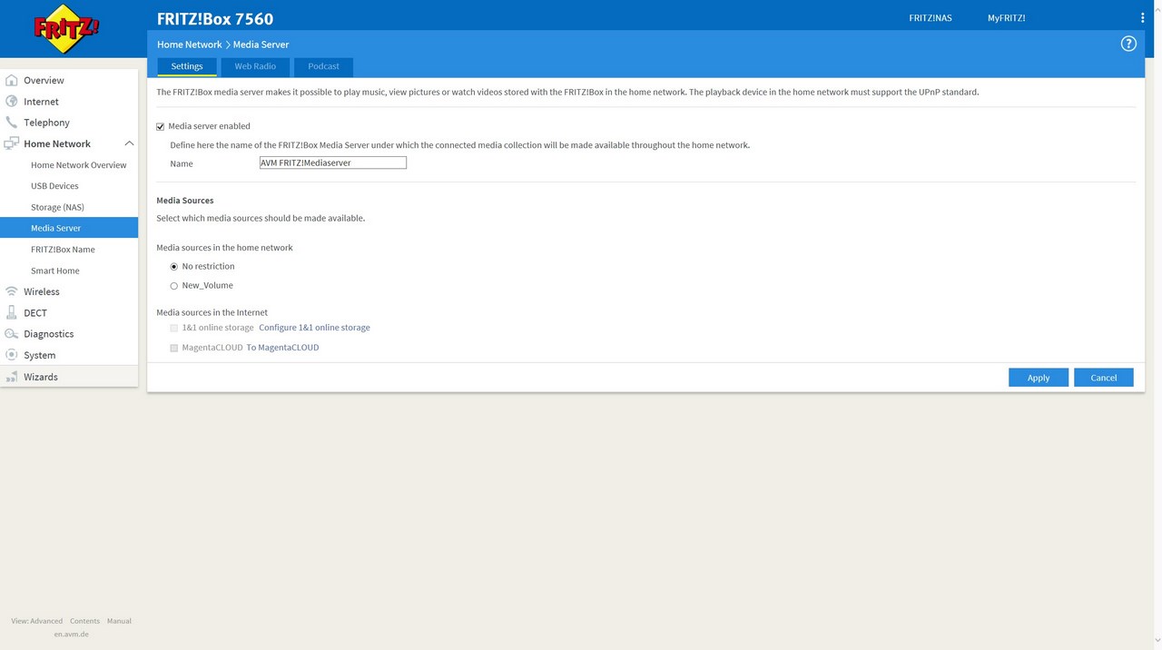This screenshot has width=1162, height=650.
Task: Click the FRITZ!Box 7560 title
Action: (215, 19)
